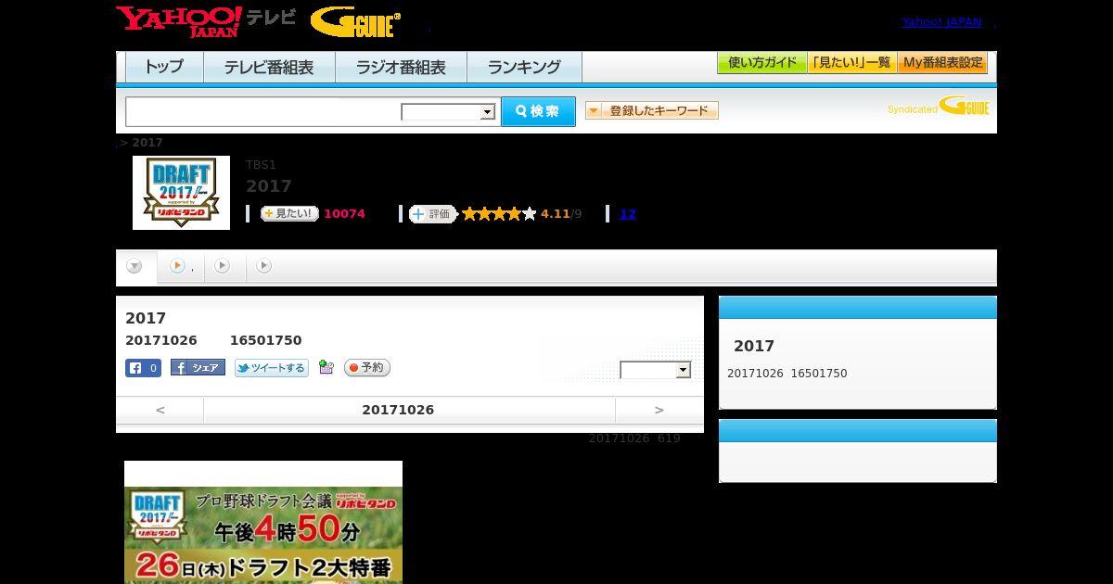Screen dimensions: 1113x584
Task: Click the 予約 record button
Action: pyautogui.click(x=367, y=368)
